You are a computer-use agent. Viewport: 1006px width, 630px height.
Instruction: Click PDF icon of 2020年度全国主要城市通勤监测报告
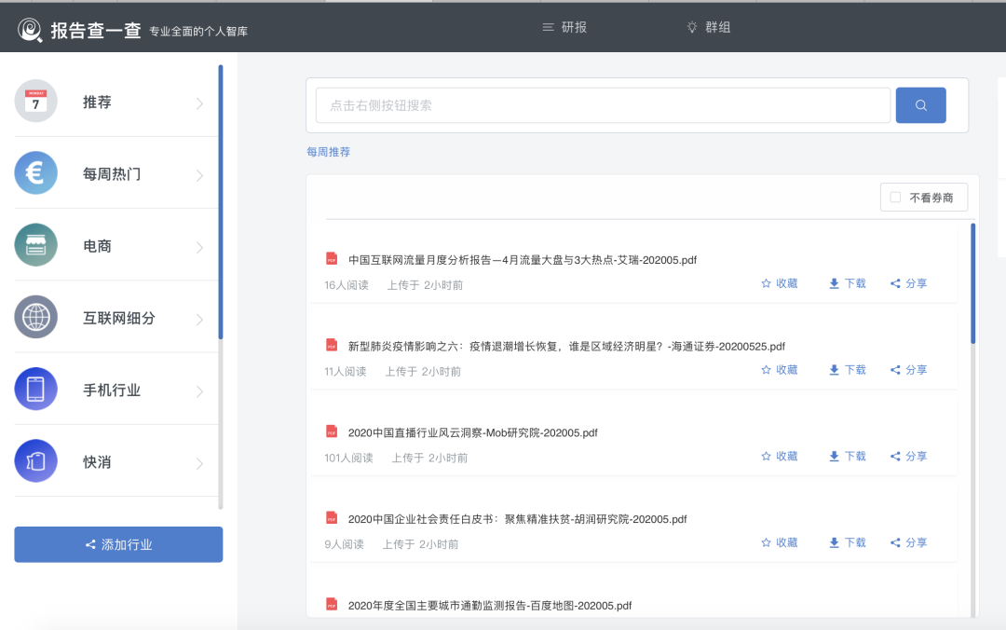coord(332,604)
